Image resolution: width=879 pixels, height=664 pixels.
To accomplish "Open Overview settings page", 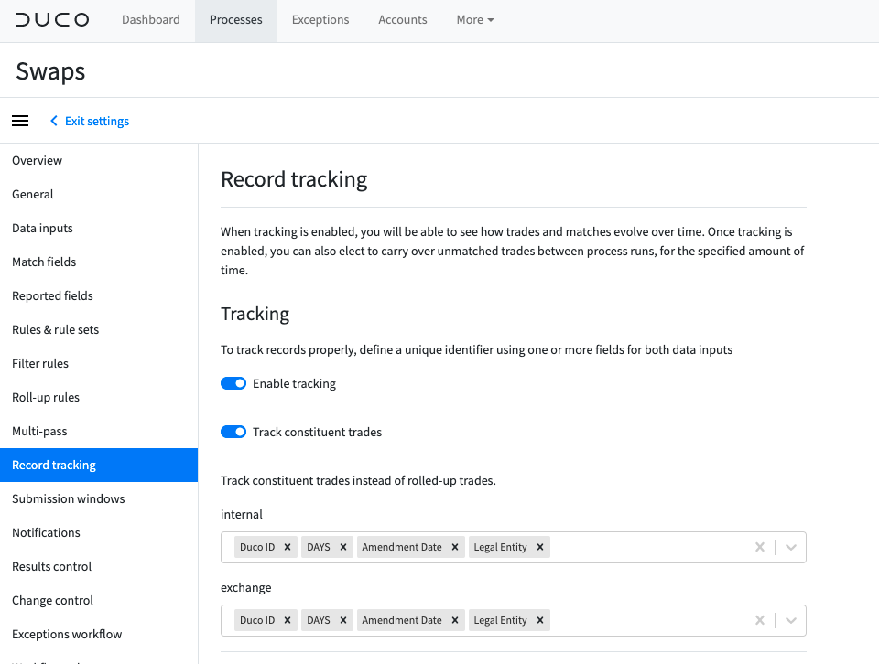I will (x=99, y=161).
